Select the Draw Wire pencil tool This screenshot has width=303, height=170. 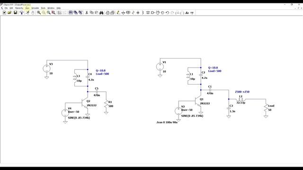tap(118, 13)
